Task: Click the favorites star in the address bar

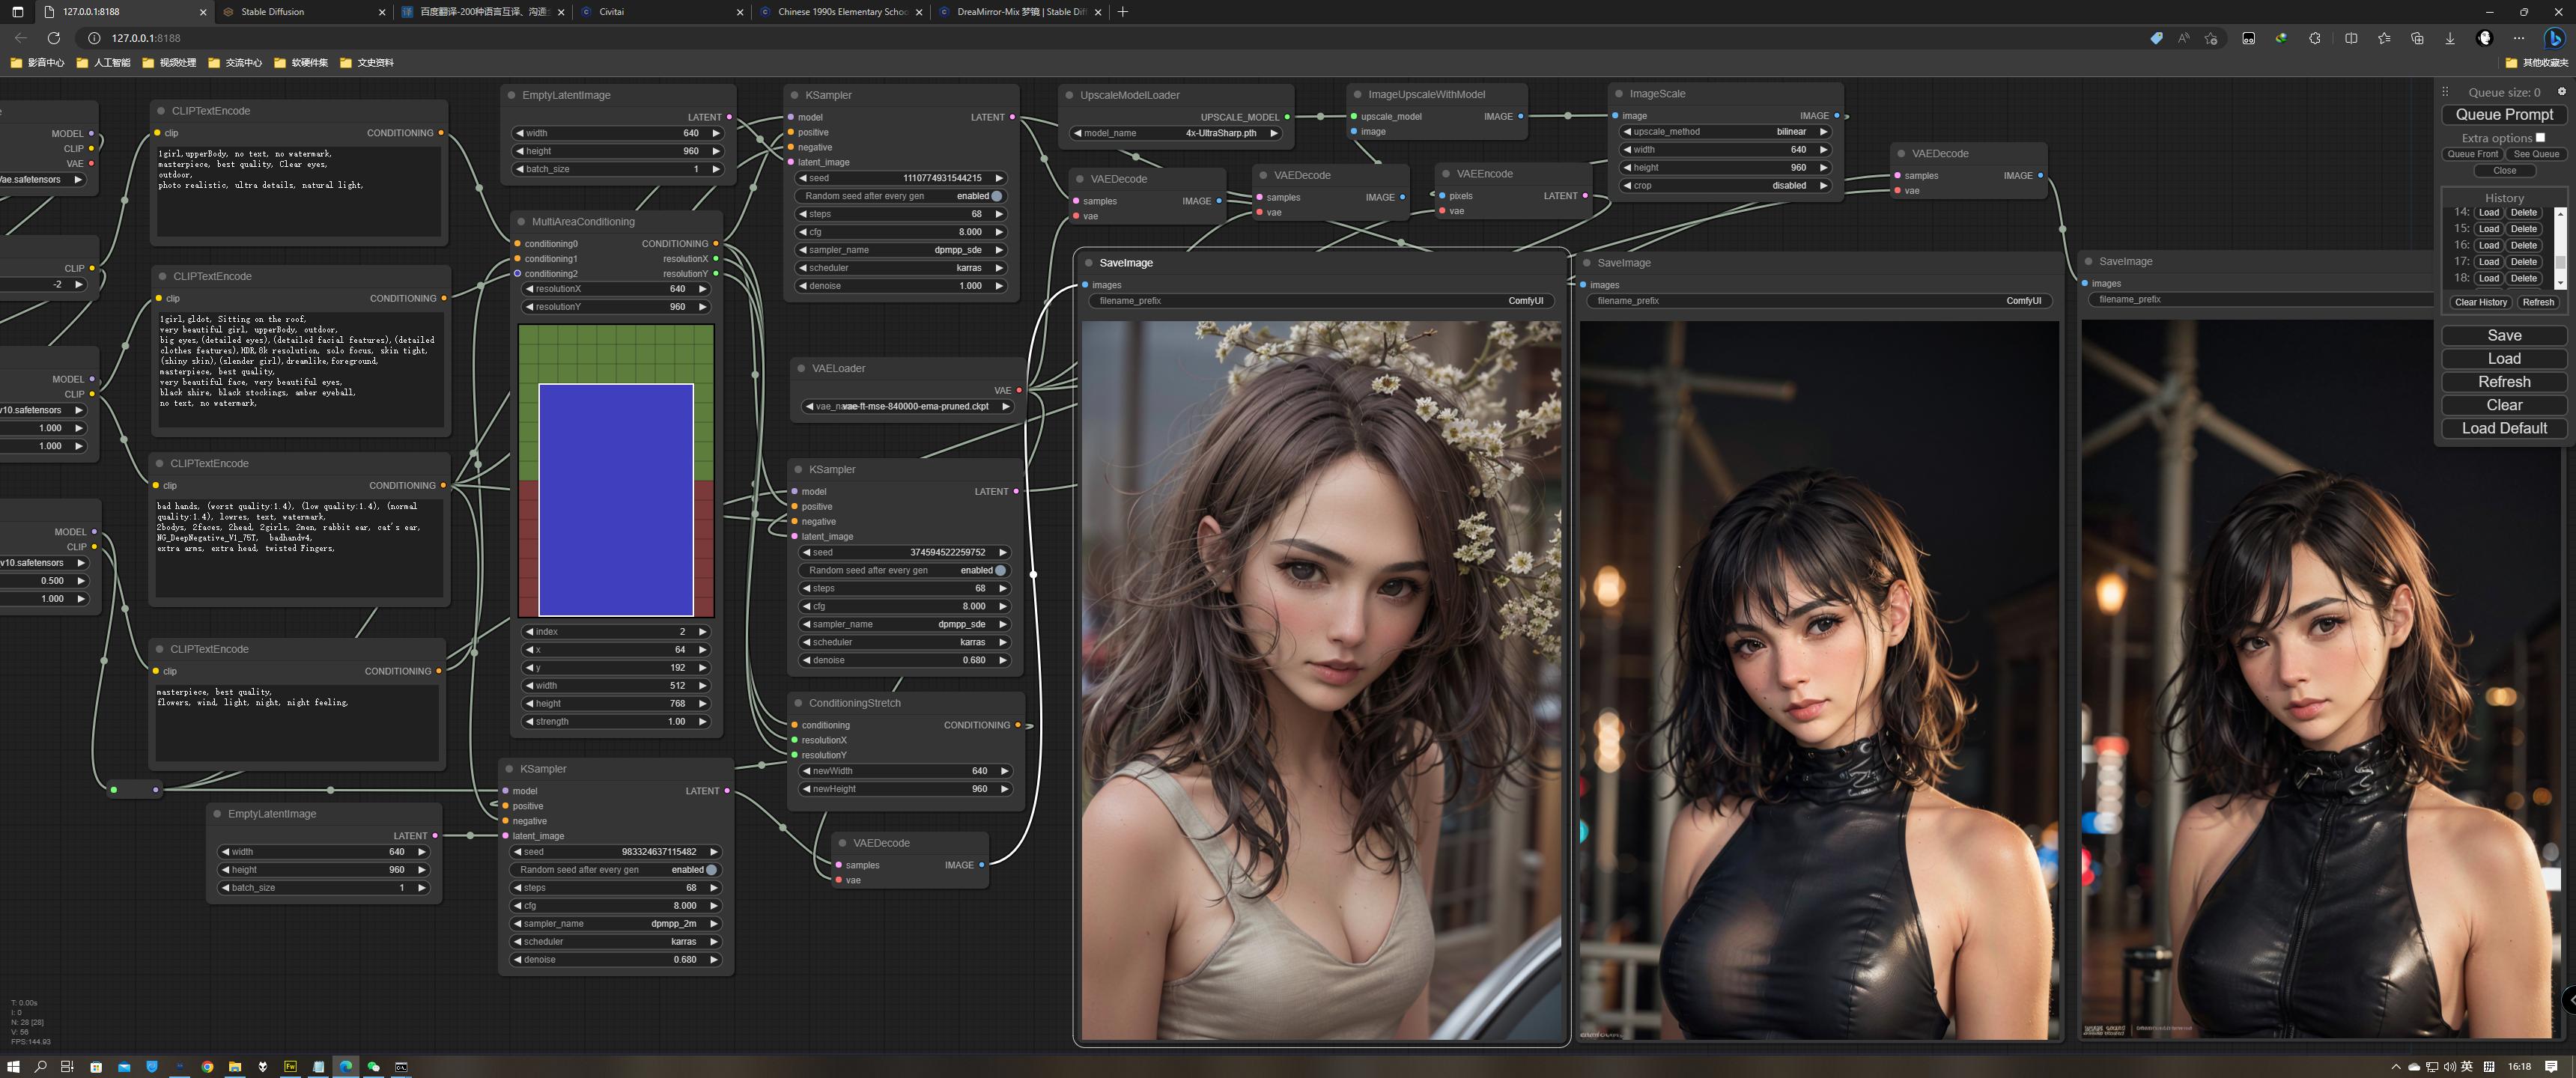Action: (x=2211, y=38)
